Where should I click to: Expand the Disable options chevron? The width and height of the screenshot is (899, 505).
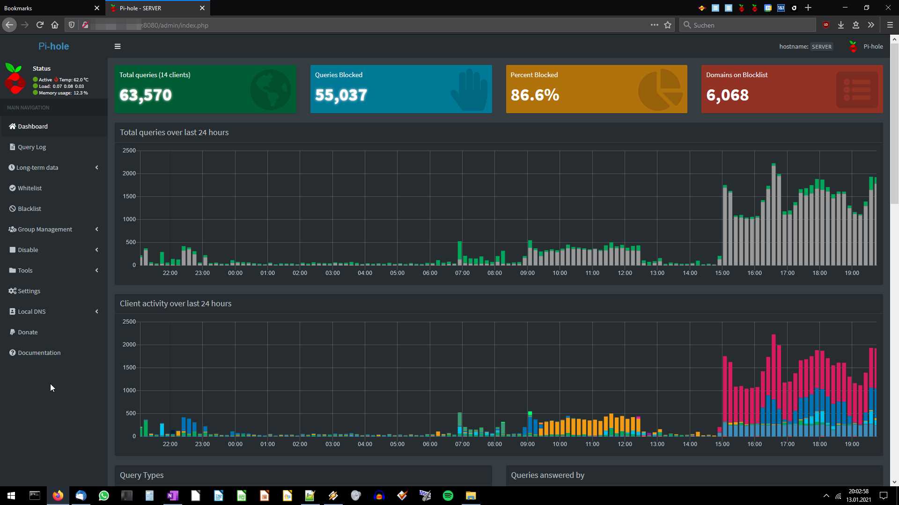96,250
